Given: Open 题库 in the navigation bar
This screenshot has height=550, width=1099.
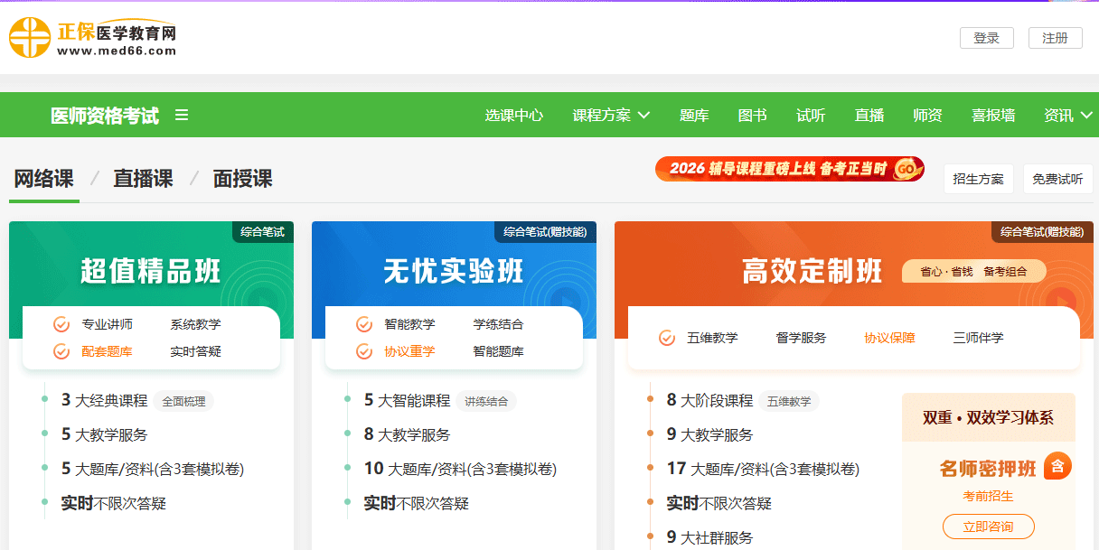Looking at the screenshot, I should 694,115.
